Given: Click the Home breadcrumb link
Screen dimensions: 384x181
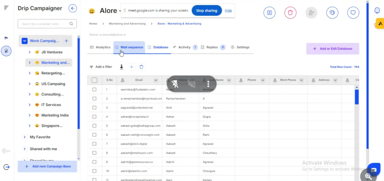Looking at the screenshot, I should (93, 24).
